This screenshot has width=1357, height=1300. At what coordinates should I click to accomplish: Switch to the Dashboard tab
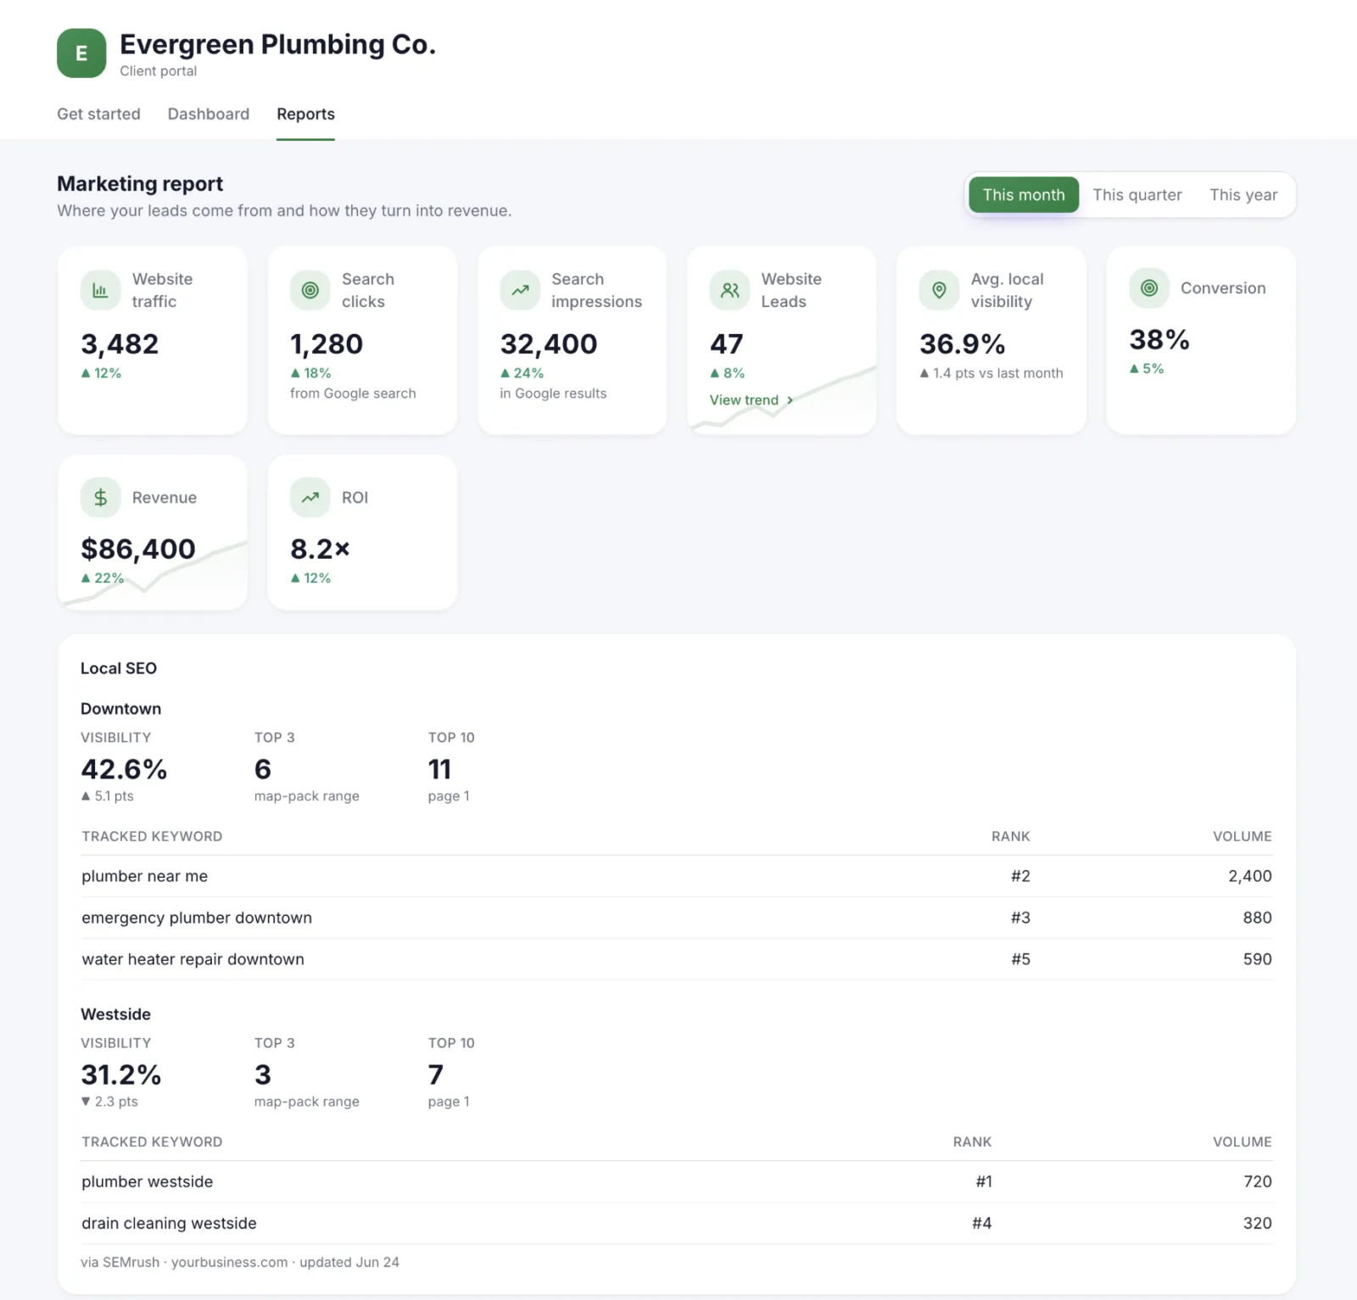pos(209,114)
